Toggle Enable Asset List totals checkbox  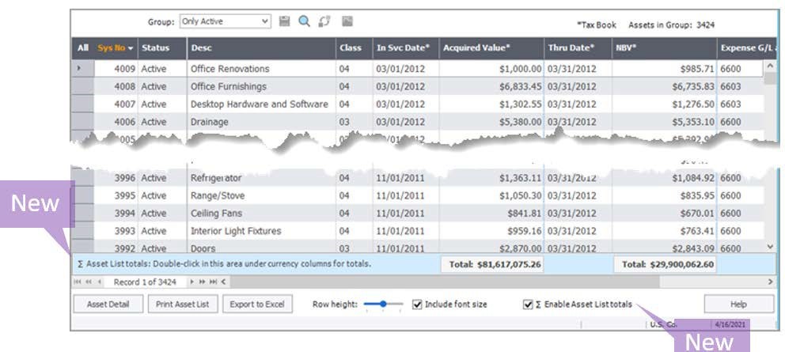[527, 305]
